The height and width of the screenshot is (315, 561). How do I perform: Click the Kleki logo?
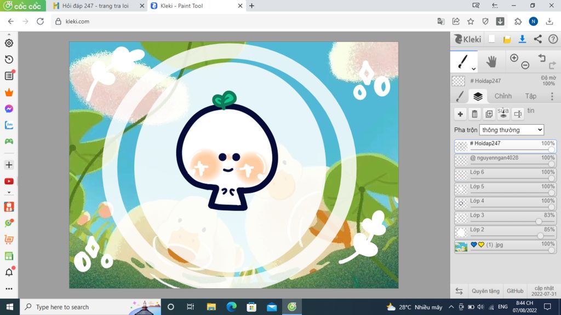[468, 39]
